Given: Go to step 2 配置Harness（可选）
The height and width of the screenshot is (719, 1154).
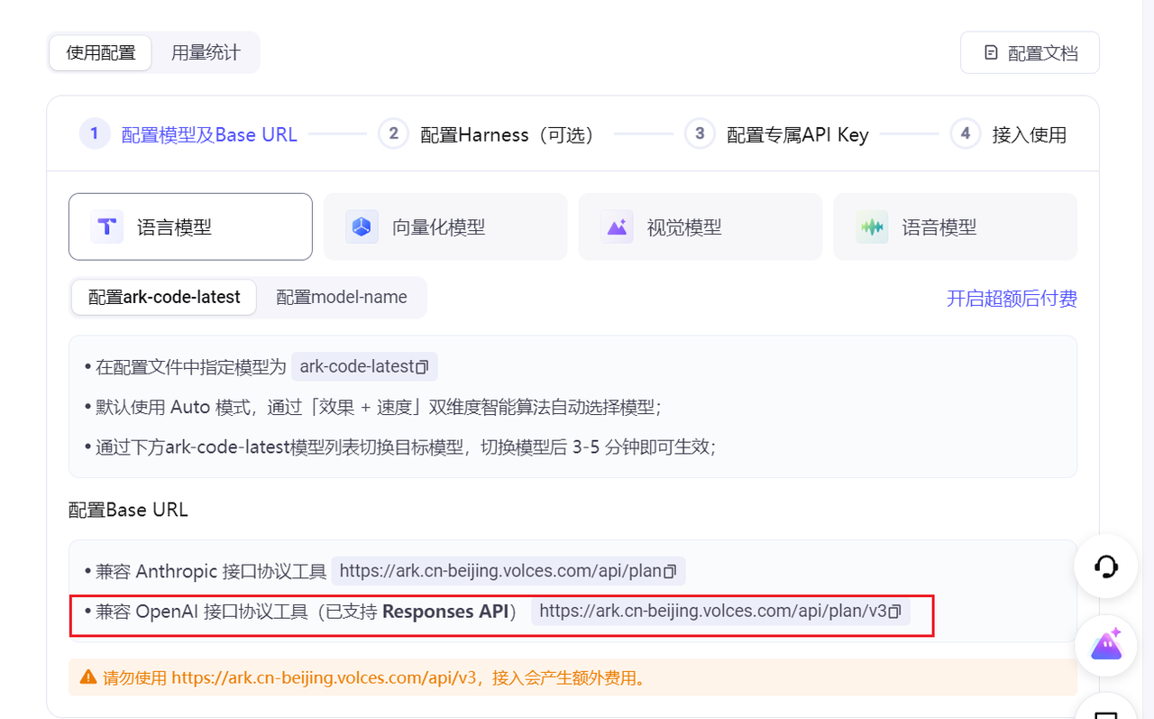Looking at the screenshot, I should [490, 134].
